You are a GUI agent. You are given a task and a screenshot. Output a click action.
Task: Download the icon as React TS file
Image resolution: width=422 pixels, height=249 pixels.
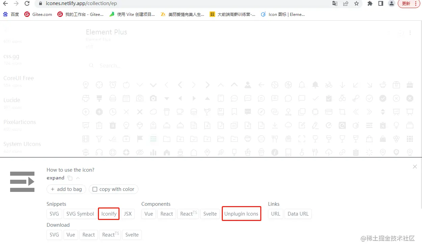110,235
